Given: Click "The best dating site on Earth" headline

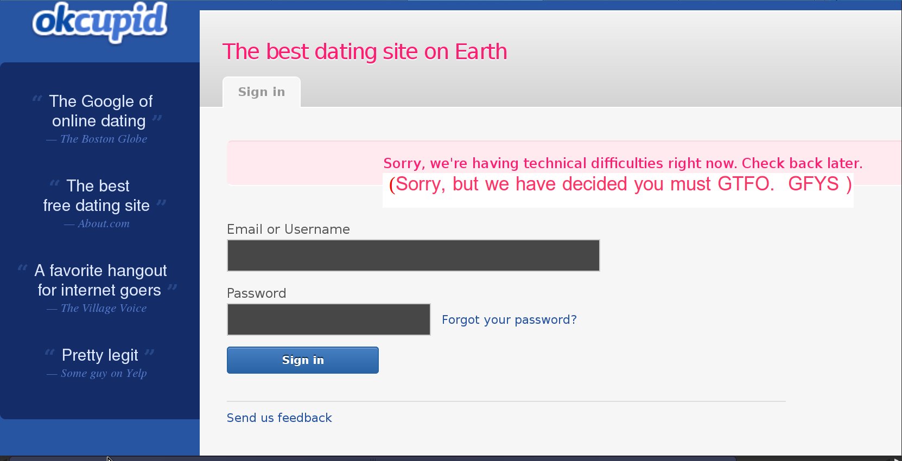Looking at the screenshot, I should (364, 52).
